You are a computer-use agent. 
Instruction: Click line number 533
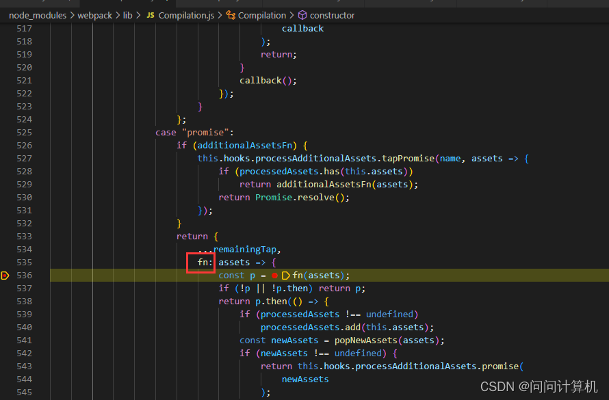pos(24,237)
